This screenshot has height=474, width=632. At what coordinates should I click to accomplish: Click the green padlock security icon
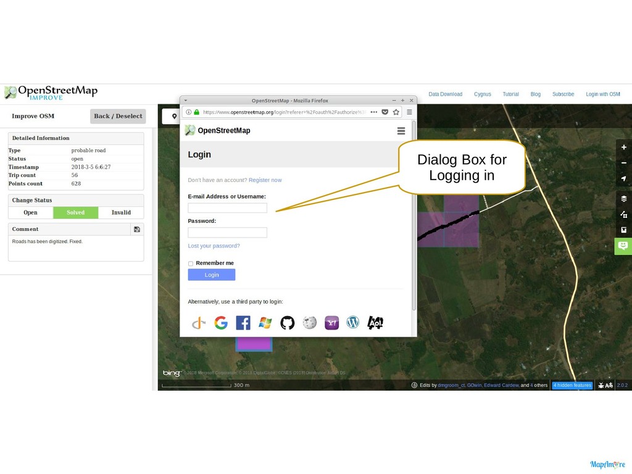pyautogui.click(x=197, y=112)
